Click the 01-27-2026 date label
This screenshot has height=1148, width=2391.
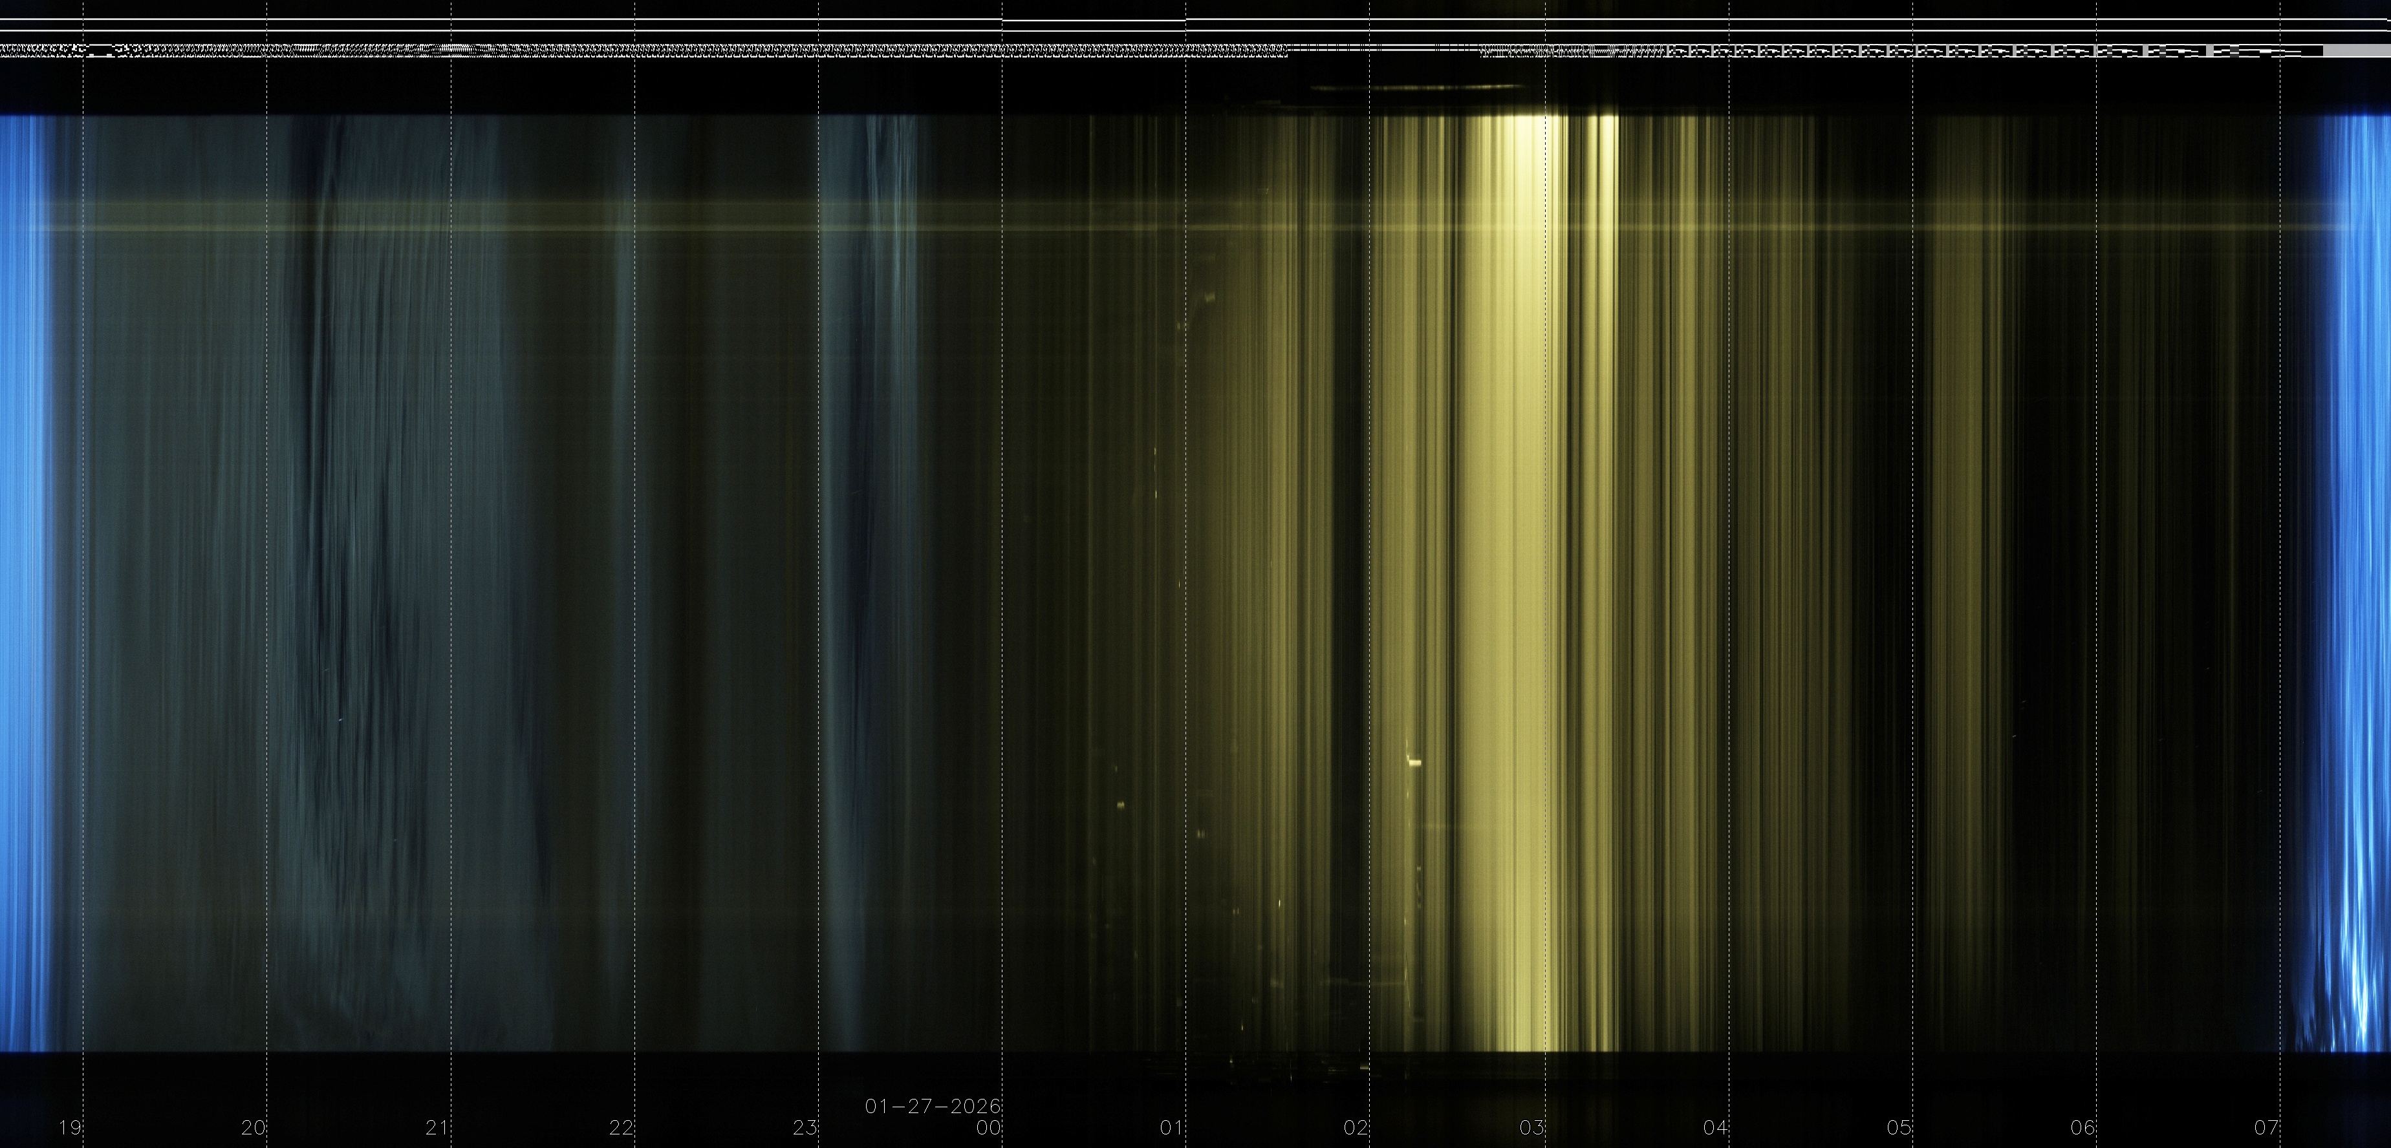(932, 1106)
